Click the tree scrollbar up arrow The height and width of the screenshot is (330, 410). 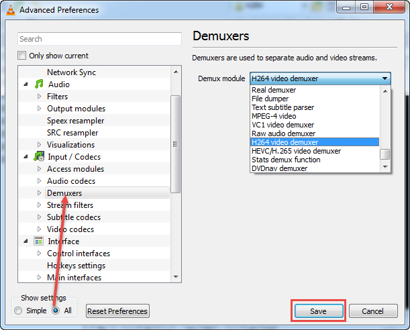(x=176, y=72)
